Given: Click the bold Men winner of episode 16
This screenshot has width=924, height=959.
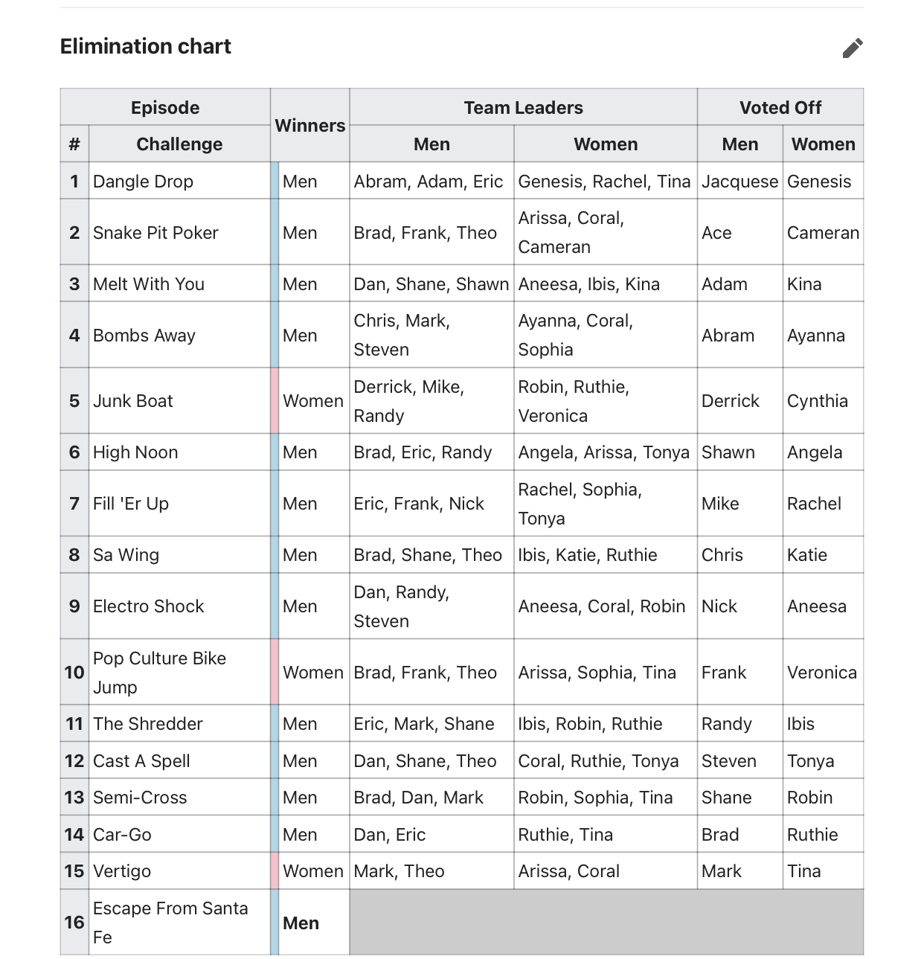Looking at the screenshot, I should click(x=301, y=923).
